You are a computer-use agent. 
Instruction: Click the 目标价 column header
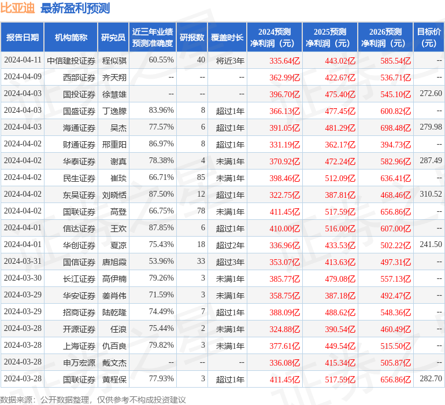(x=429, y=37)
